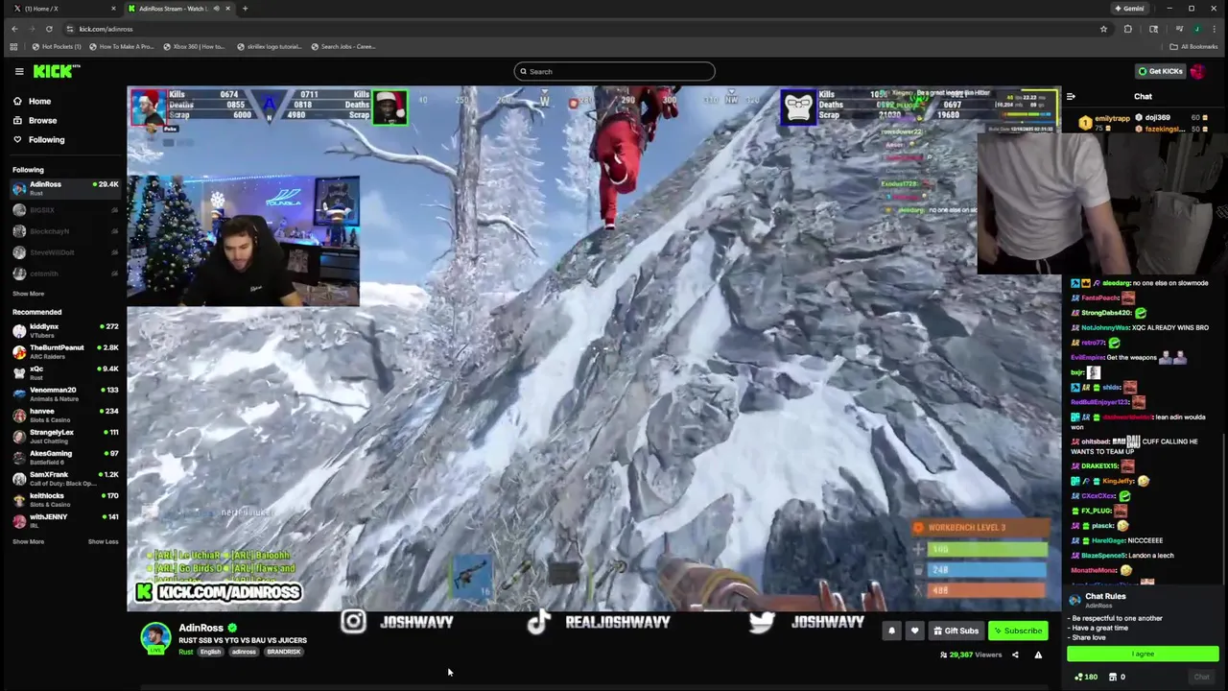Click the Rust category link under title
The height and width of the screenshot is (691, 1228).
click(x=185, y=652)
